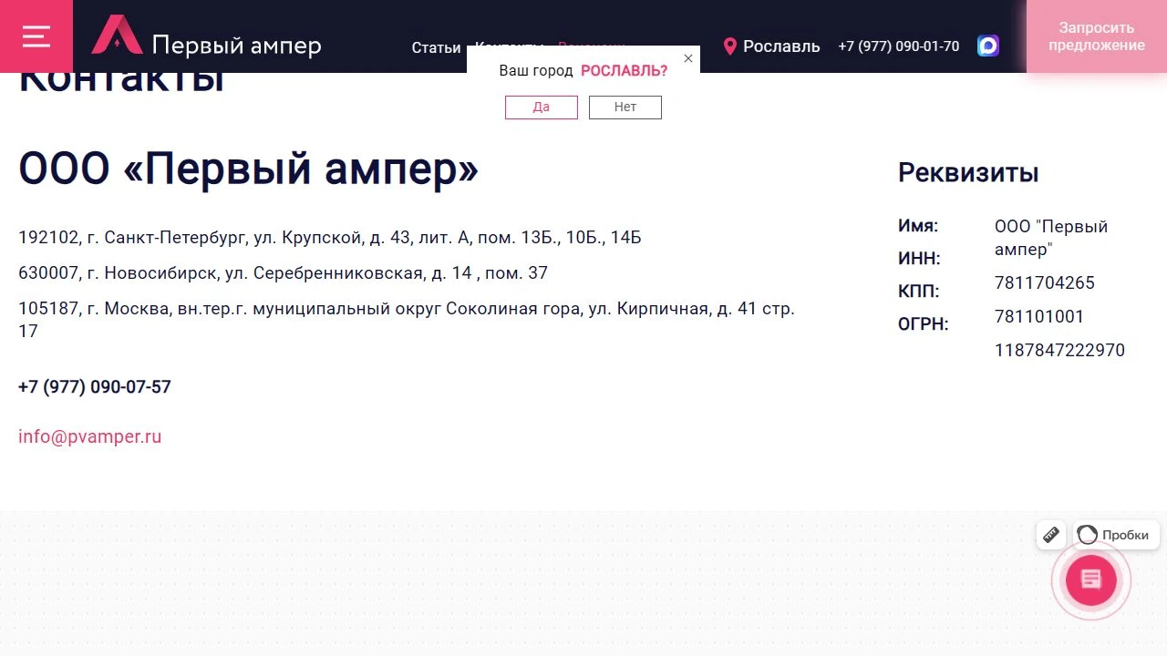Viewport: 1167px width, 656px height.
Task: Open the Статьи menu item
Action: tap(436, 47)
